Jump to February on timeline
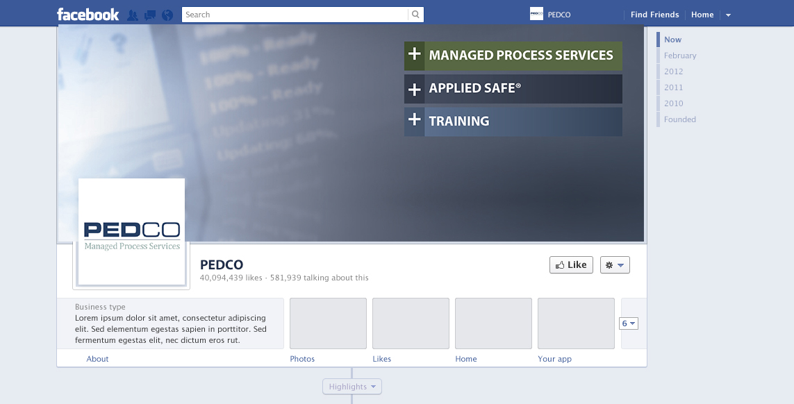 tap(680, 56)
